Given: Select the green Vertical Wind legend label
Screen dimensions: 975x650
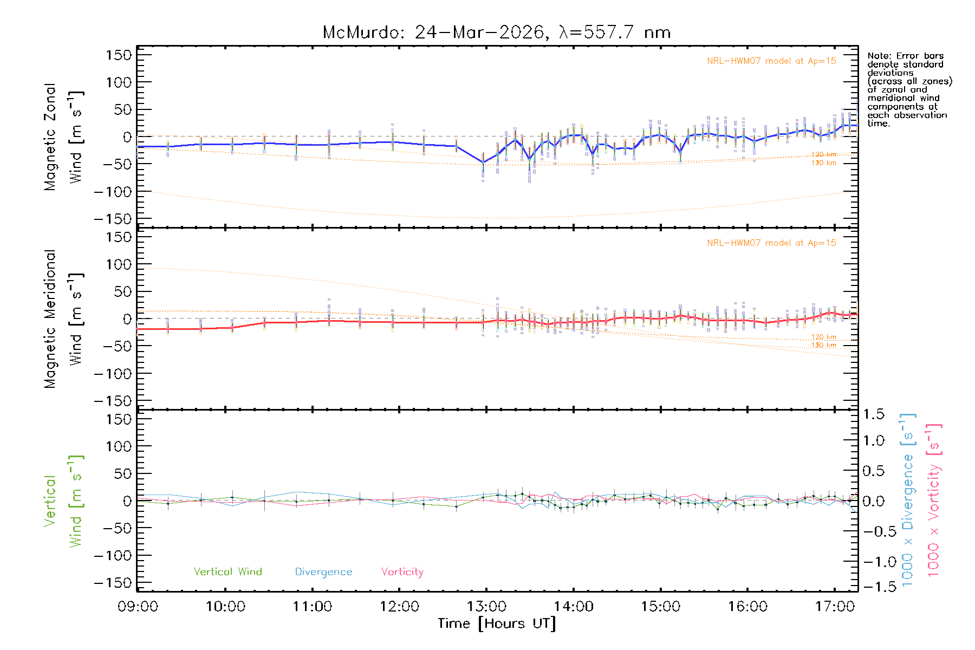Looking at the screenshot, I should click(227, 572).
